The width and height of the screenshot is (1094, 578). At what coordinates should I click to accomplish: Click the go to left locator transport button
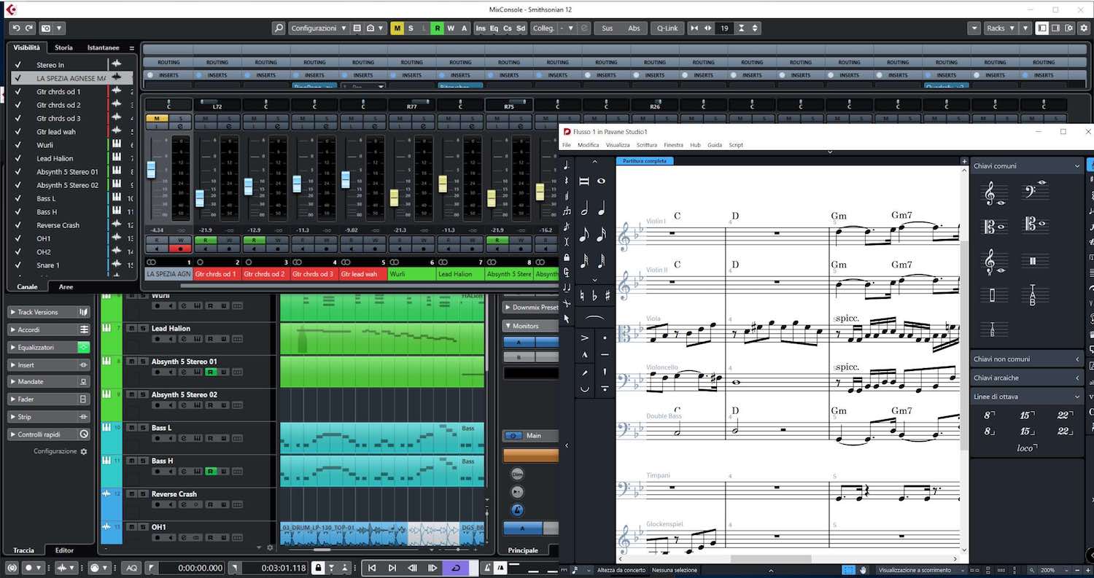point(371,568)
